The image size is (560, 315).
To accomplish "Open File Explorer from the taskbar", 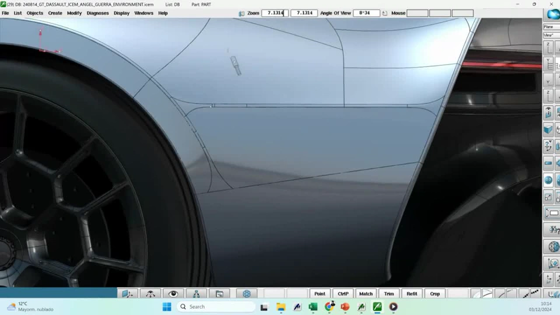I will click(281, 307).
